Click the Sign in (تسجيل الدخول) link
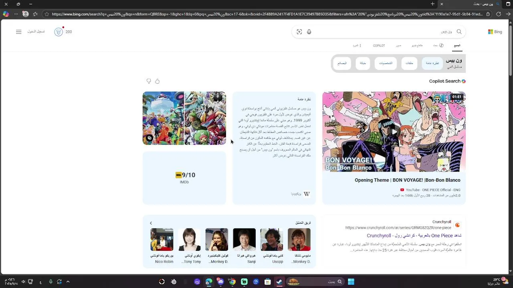513x288 pixels. click(x=36, y=32)
